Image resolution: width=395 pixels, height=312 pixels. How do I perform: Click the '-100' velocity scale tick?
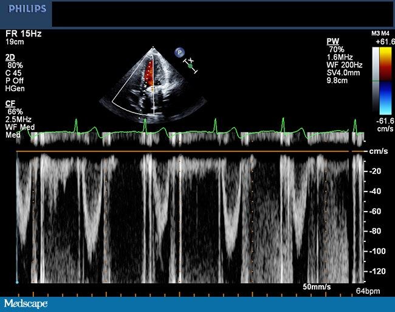377,251
